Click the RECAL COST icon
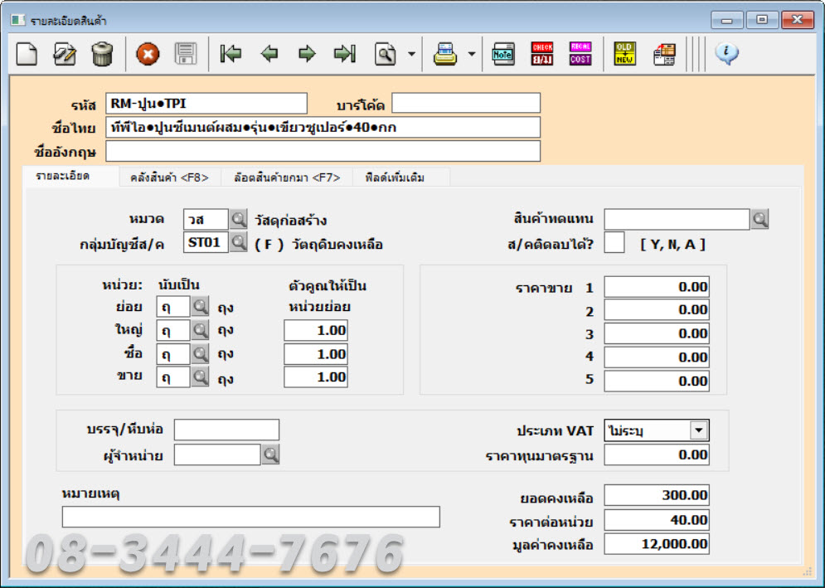 pos(580,54)
